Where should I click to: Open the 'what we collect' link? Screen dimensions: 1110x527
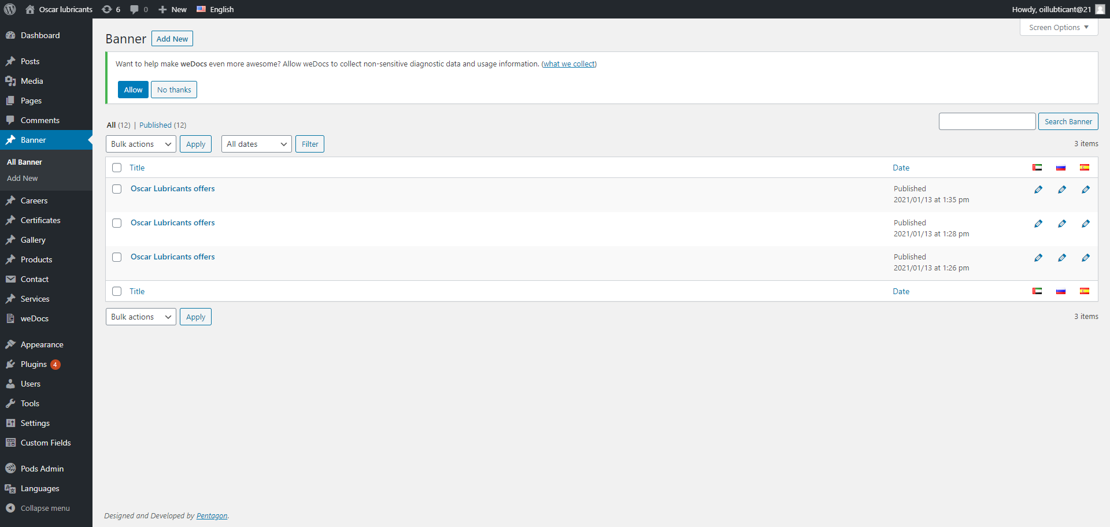point(569,64)
